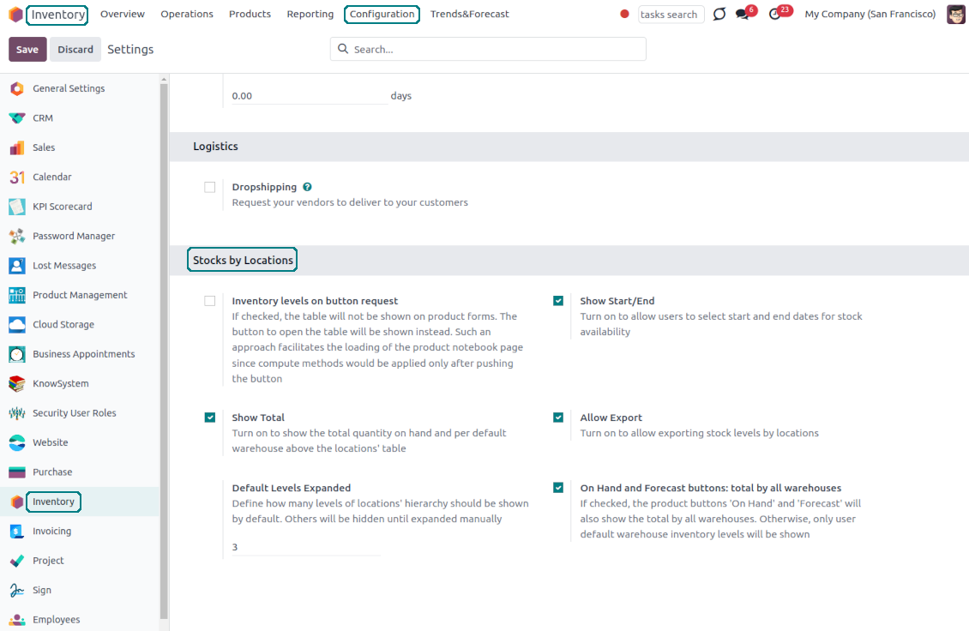Image resolution: width=969 pixels, height=631 pixels.
Task: Click the Inventory app logo icon
Action: (15, 15)
